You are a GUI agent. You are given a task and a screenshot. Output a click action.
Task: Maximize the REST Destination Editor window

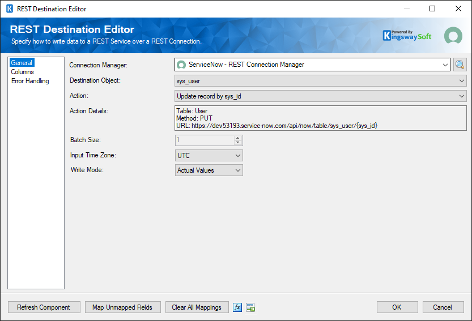click(432, 8)
